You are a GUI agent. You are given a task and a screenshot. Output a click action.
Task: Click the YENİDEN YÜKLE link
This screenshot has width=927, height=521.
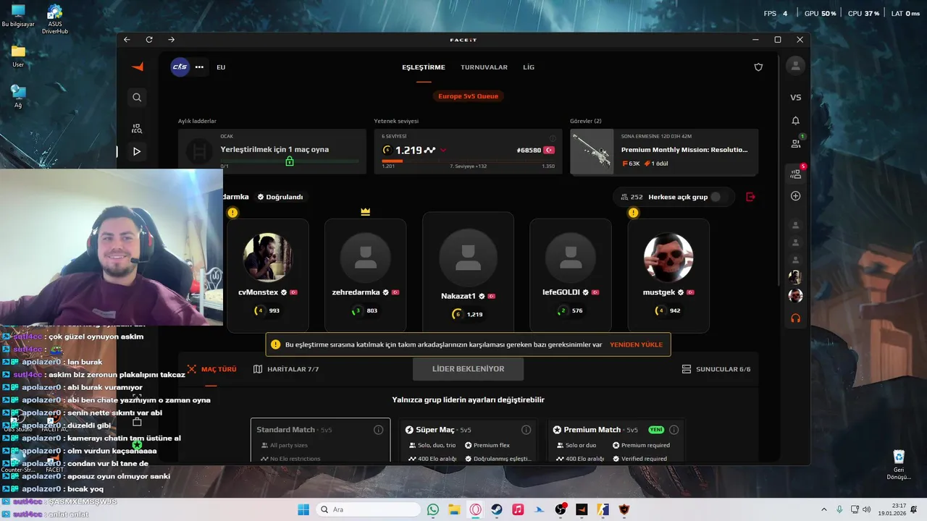(636, 344)
